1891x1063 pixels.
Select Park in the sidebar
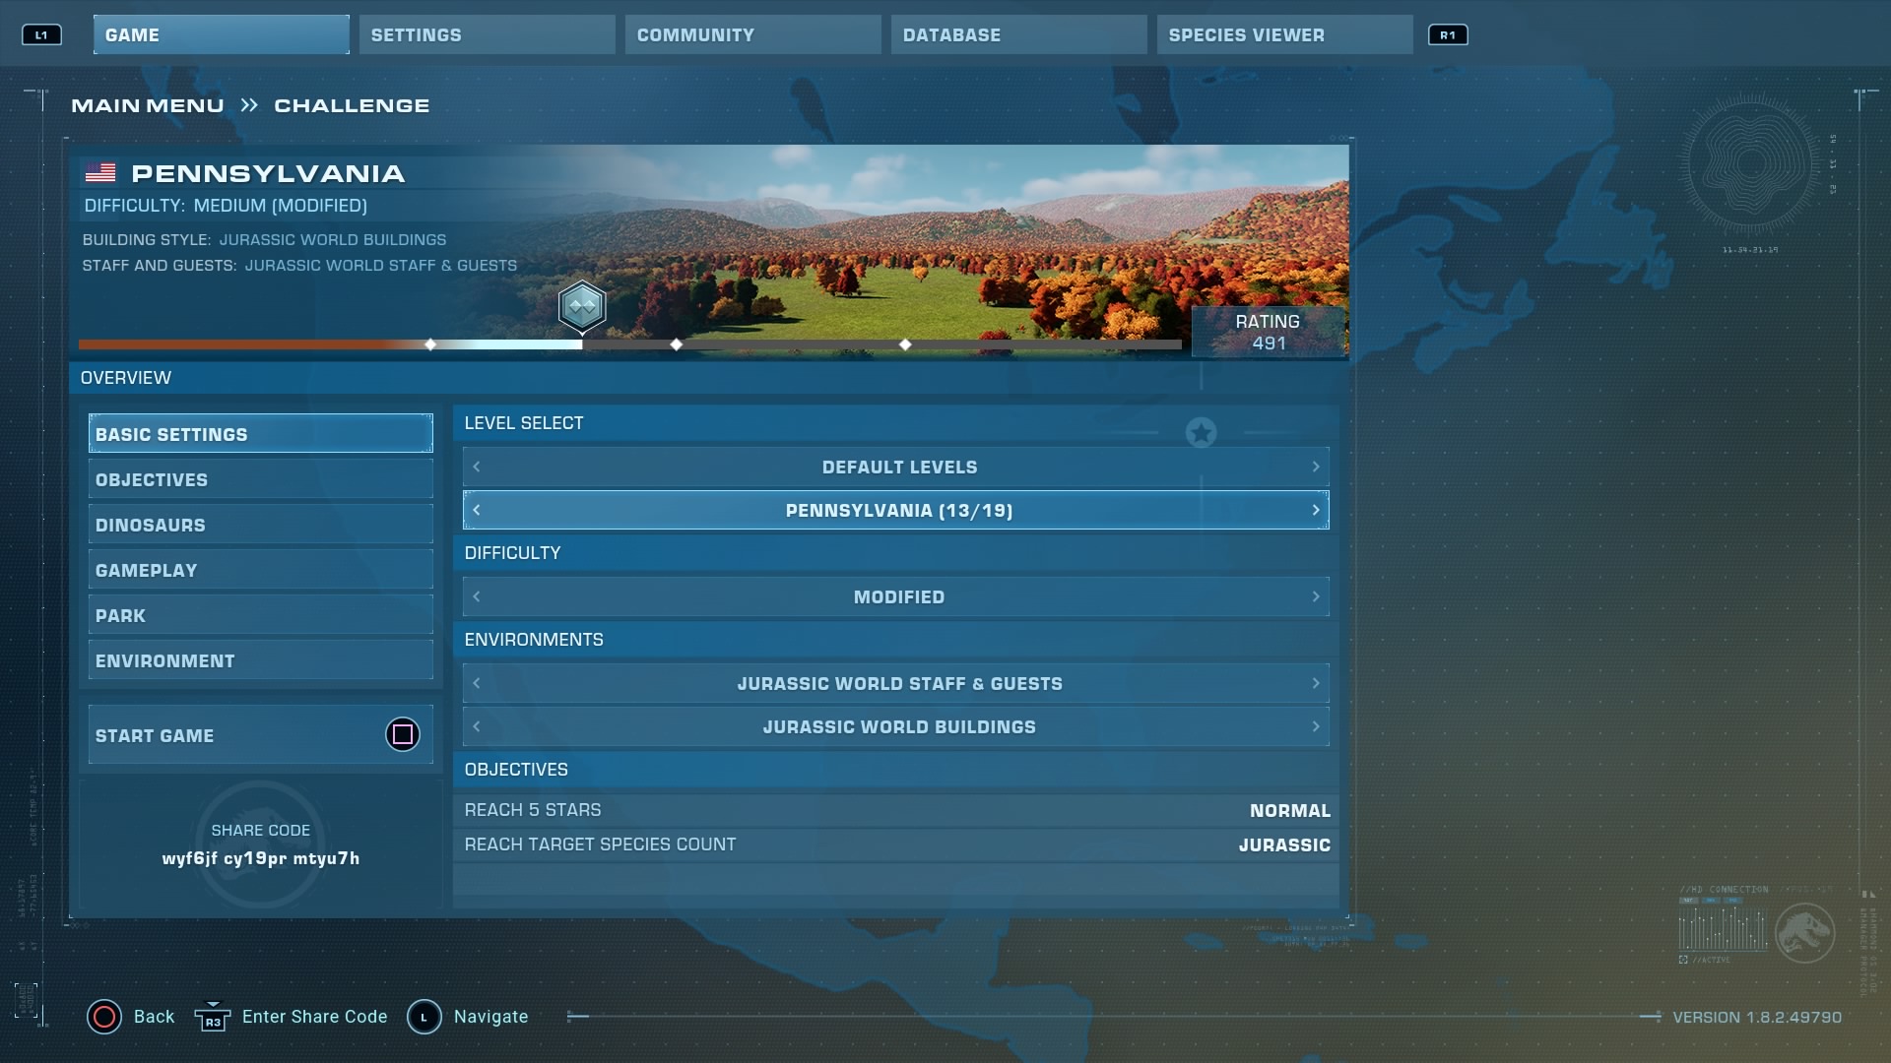point(261,614)
